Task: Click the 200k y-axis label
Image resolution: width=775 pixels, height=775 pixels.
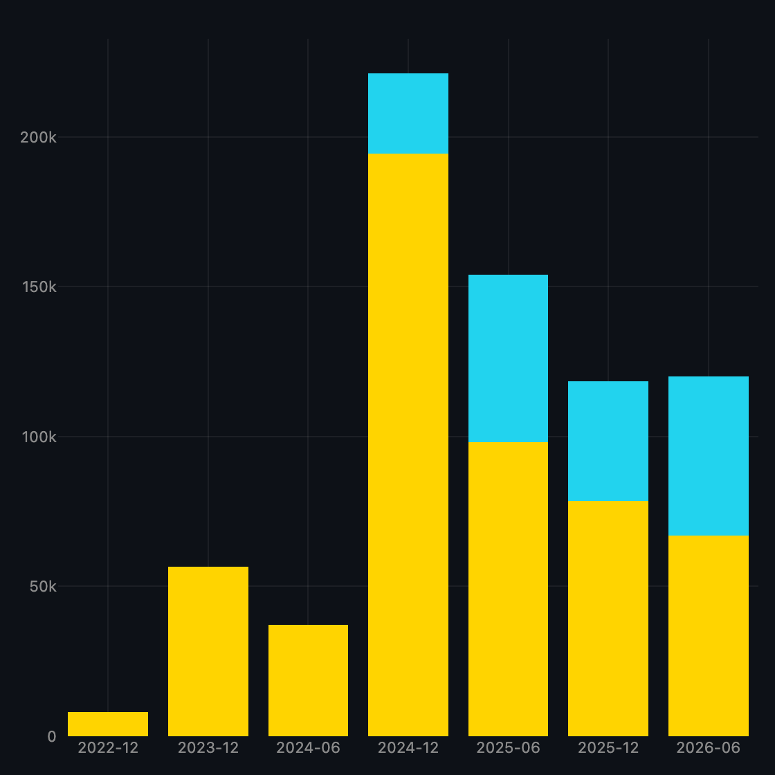Action: coord(38,138)
